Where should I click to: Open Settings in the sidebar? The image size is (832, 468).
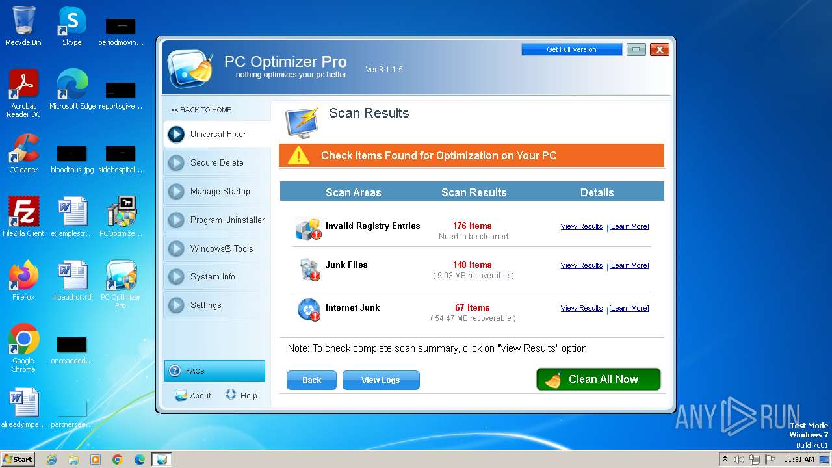[x=216, y=305]
